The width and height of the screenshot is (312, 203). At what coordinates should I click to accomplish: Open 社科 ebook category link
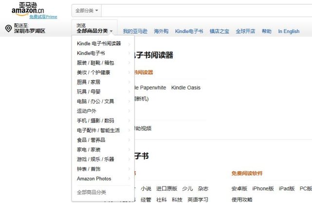point(162,200)
